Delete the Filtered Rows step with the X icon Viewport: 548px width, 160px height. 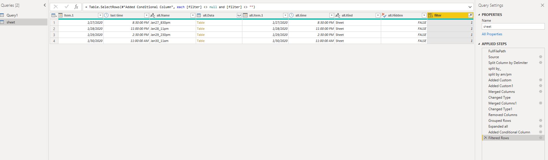486,138
